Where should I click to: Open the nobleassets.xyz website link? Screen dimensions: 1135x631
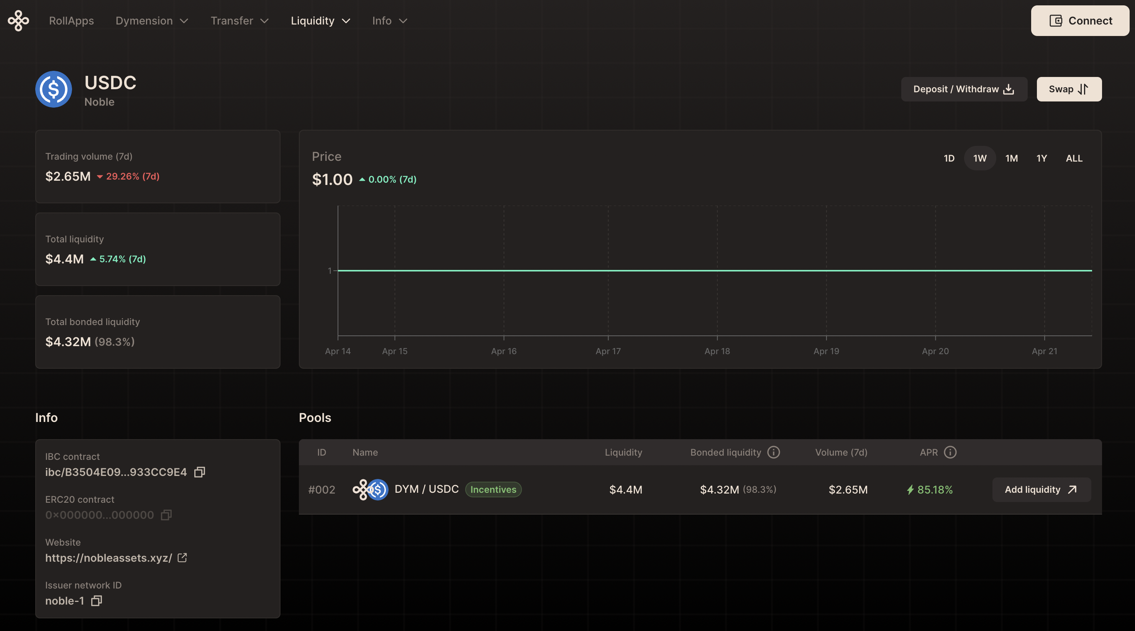click(108, 558)
